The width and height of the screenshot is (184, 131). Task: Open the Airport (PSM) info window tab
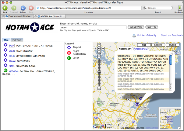coord(141,49)
